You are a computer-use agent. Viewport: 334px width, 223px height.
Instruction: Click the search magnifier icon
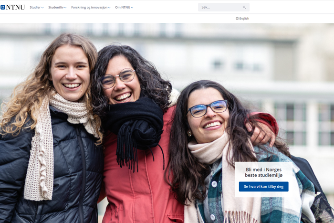244,7
